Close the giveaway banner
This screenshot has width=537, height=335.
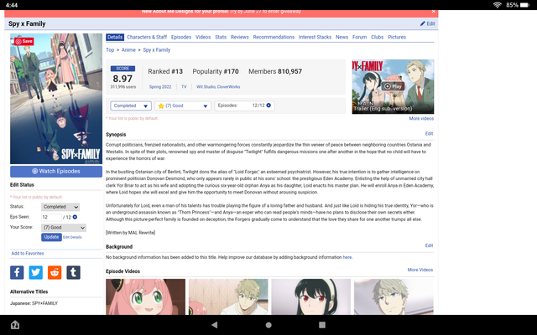pyautogui.click(x=433, y=12)
